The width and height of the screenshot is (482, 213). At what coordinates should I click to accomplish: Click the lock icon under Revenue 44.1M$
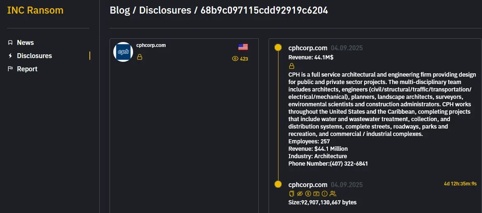[x=292, y=66]
